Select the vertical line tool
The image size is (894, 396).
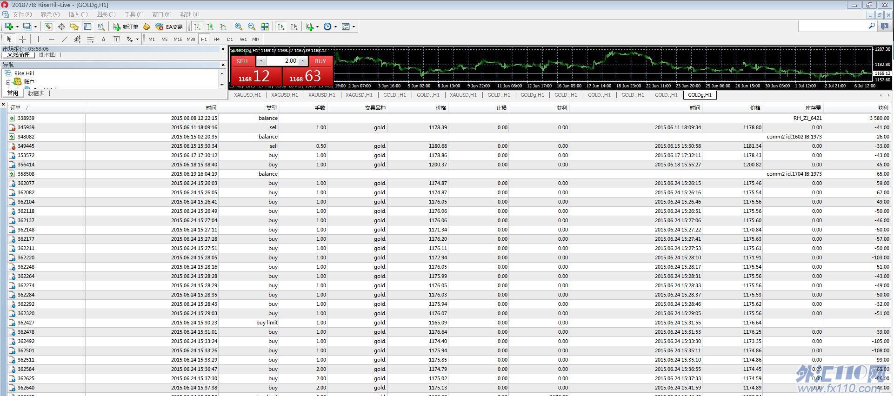38,39
